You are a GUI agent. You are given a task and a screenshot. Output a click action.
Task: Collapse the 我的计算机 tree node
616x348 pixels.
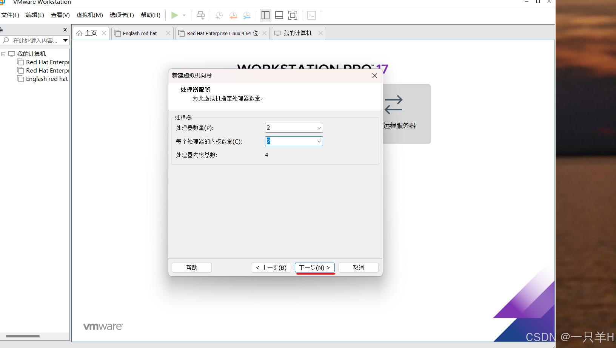pos(3,54)
